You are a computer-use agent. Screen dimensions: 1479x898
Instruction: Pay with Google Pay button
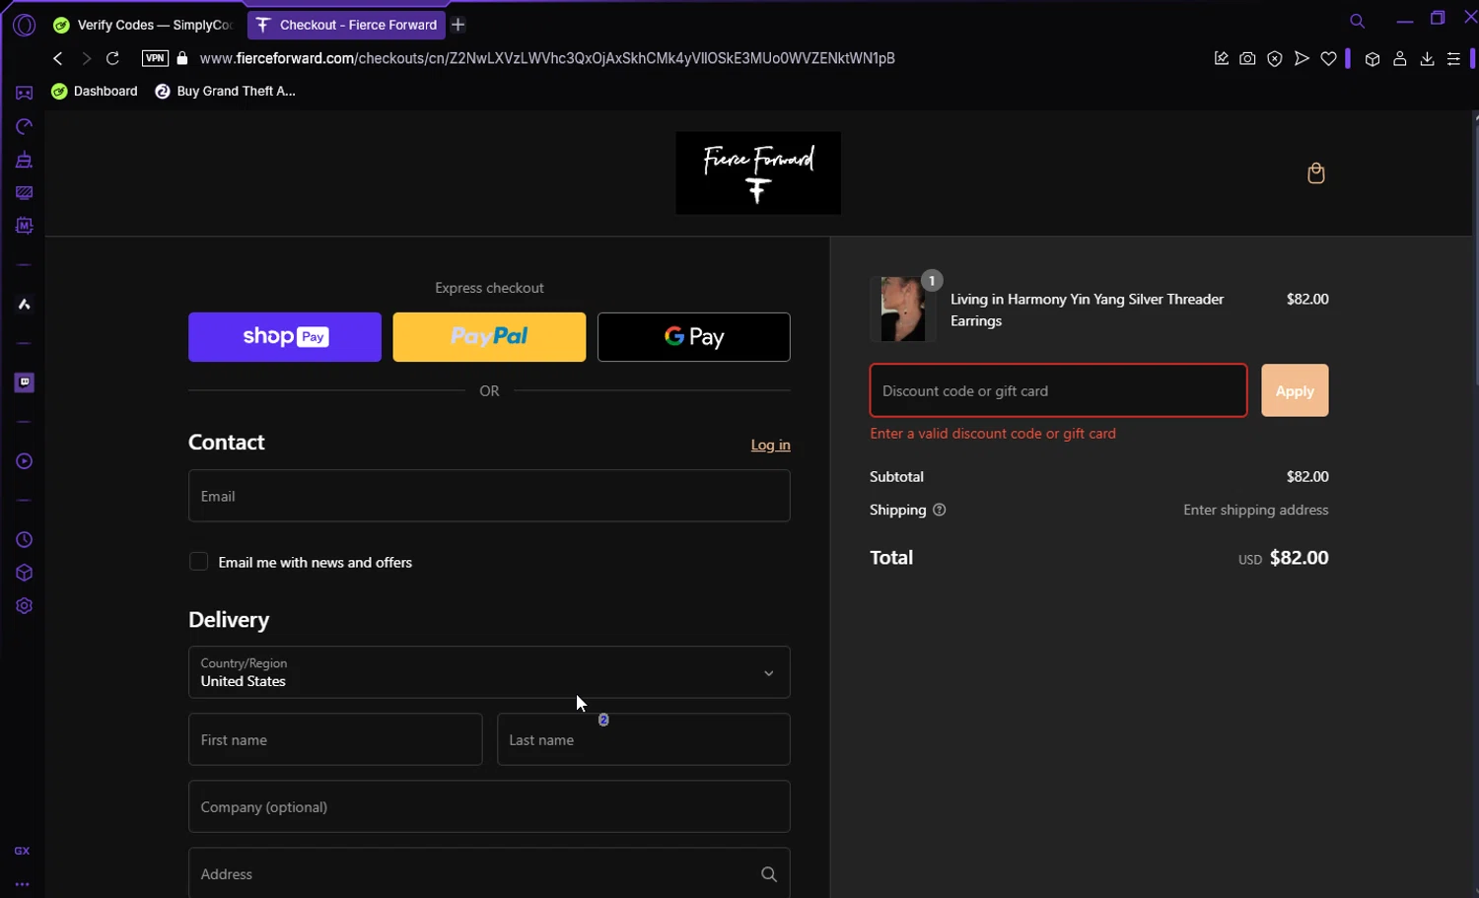point(694,337)
